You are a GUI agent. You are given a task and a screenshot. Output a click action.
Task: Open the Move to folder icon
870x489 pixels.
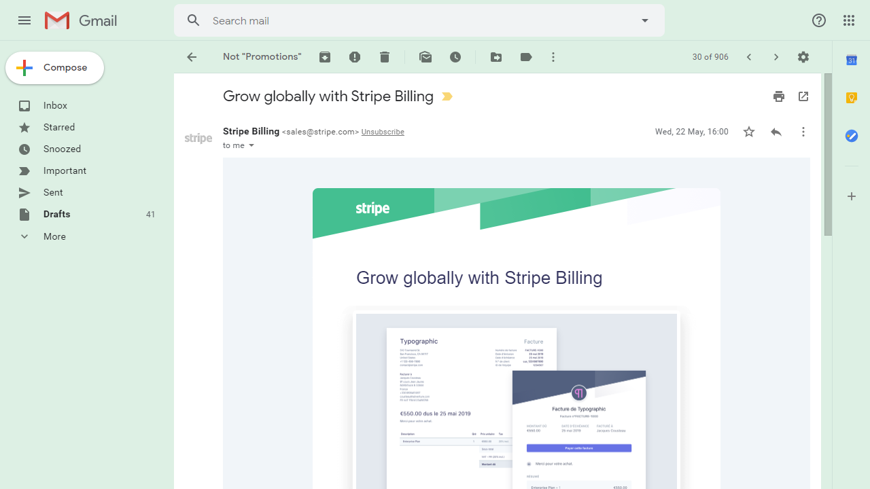496,57
